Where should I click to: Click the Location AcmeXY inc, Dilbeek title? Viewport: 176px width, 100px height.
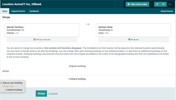point(22,4)
